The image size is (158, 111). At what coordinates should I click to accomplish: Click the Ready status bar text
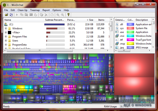(6, 107)
